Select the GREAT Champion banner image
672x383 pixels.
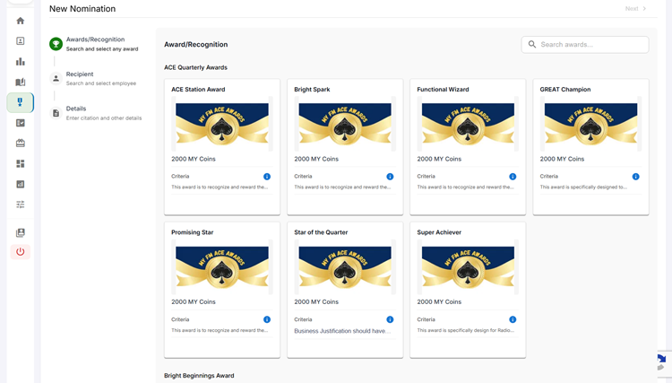pos(591,124)
